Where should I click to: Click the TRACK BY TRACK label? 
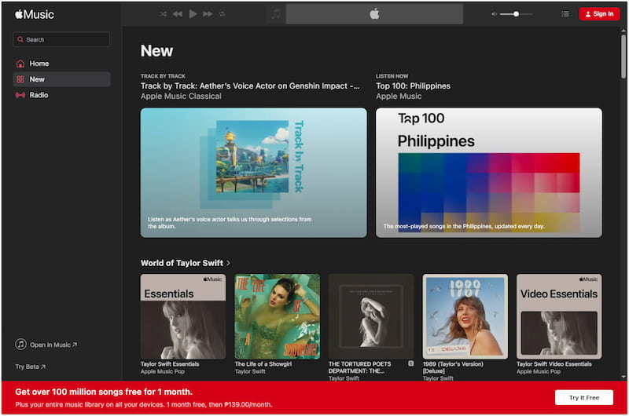point(163,76)
